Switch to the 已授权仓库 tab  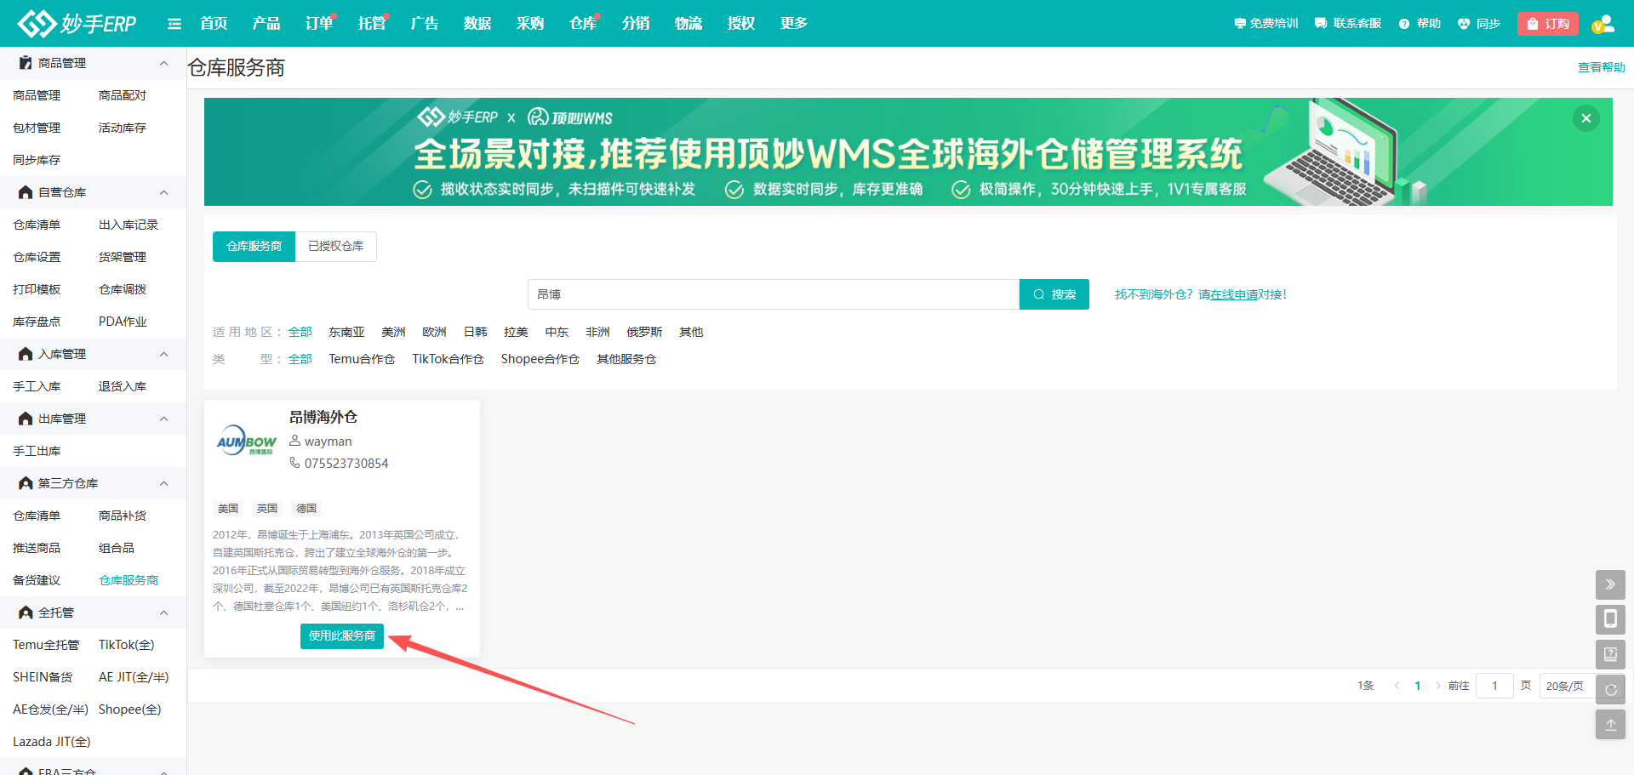click(x=336, y=247)
